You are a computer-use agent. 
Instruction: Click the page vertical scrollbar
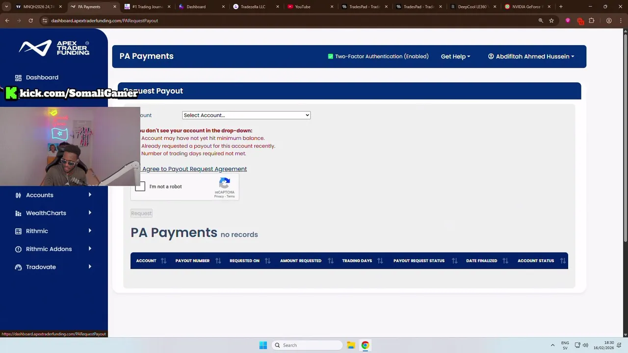tap(625, 138)
